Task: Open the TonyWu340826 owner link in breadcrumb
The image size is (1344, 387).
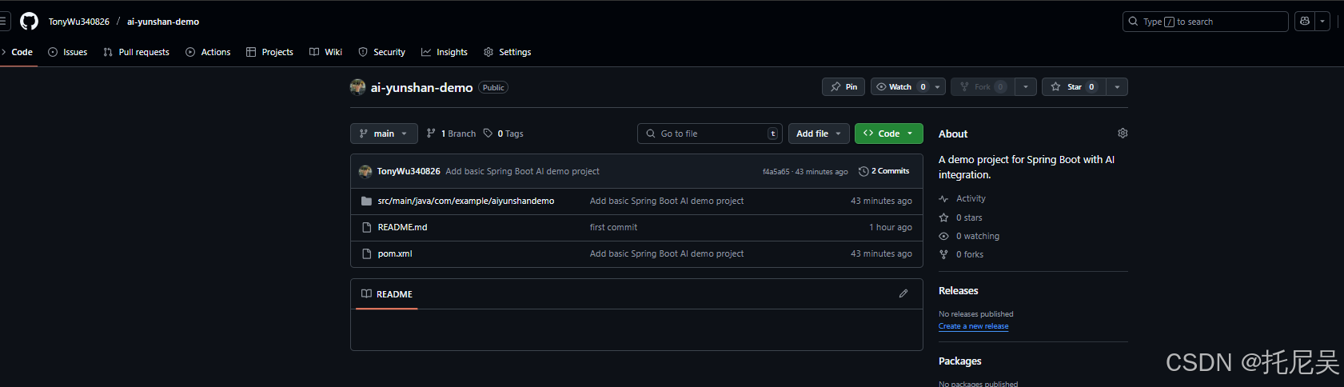Action: click(x=78, y=22)
